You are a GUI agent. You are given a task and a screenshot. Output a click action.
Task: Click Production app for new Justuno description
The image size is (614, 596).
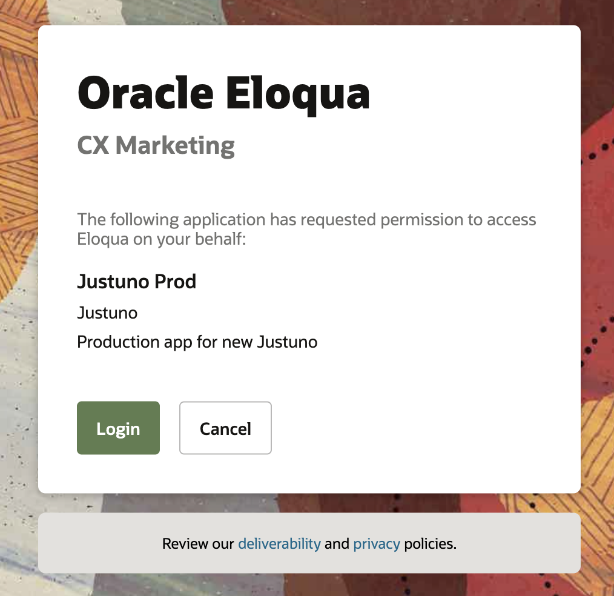click(x=197, y=342)
